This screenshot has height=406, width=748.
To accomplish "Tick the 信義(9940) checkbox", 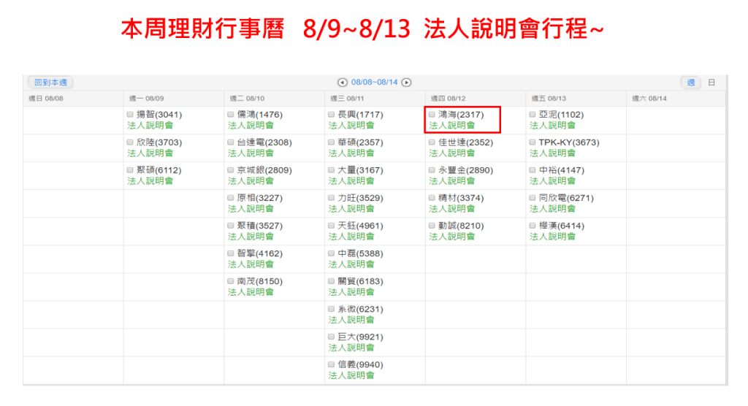I will click(x=332, y=364).
